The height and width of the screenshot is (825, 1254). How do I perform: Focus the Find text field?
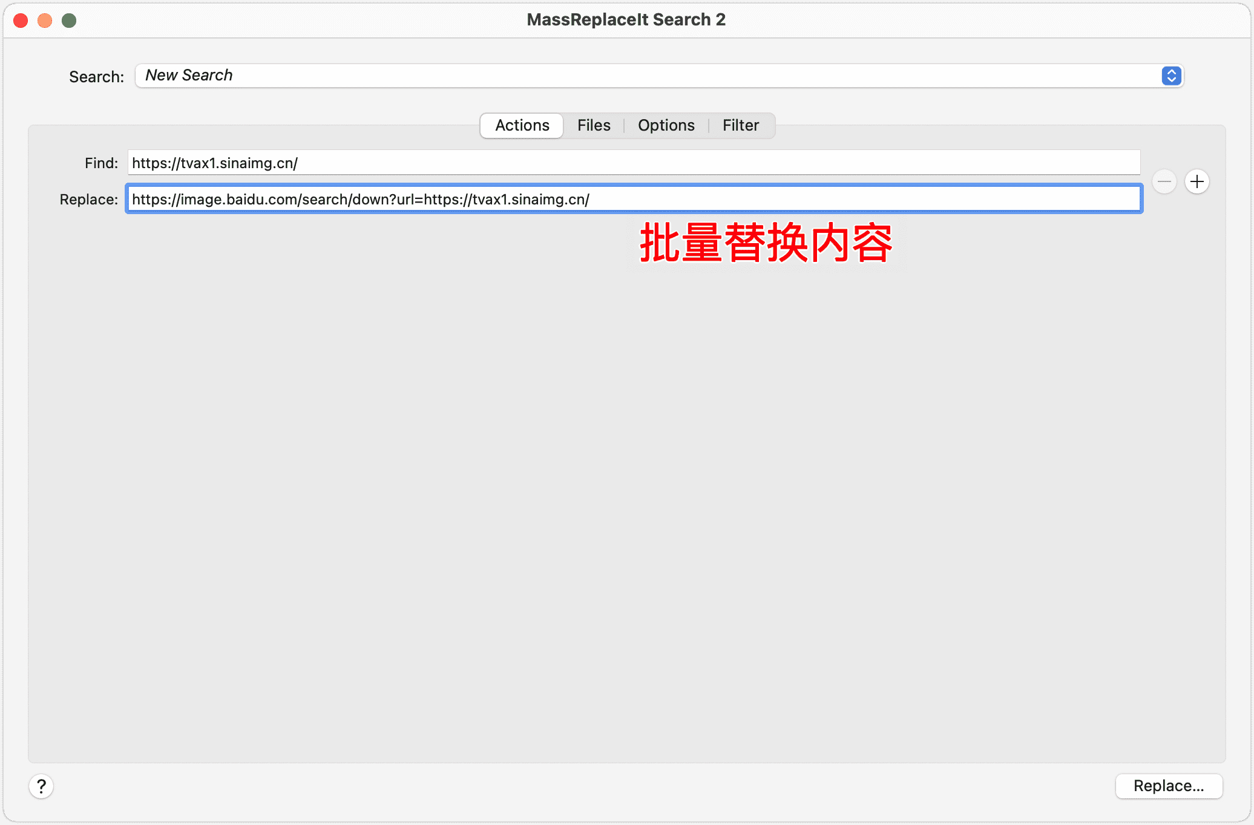(633, 163)
